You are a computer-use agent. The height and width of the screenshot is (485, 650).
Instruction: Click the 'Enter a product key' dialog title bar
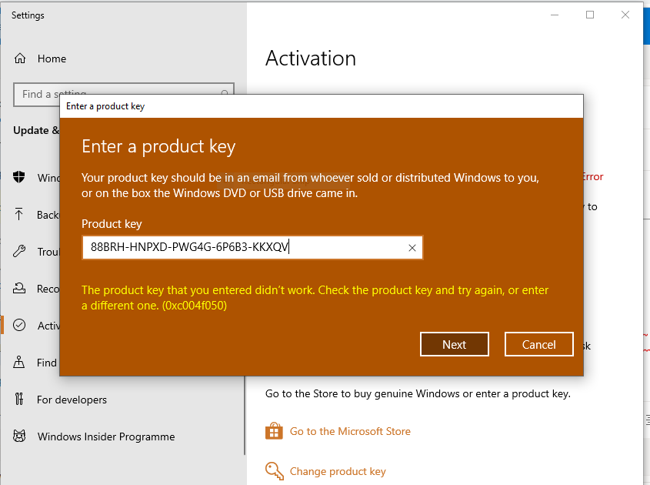click(322, 106)
